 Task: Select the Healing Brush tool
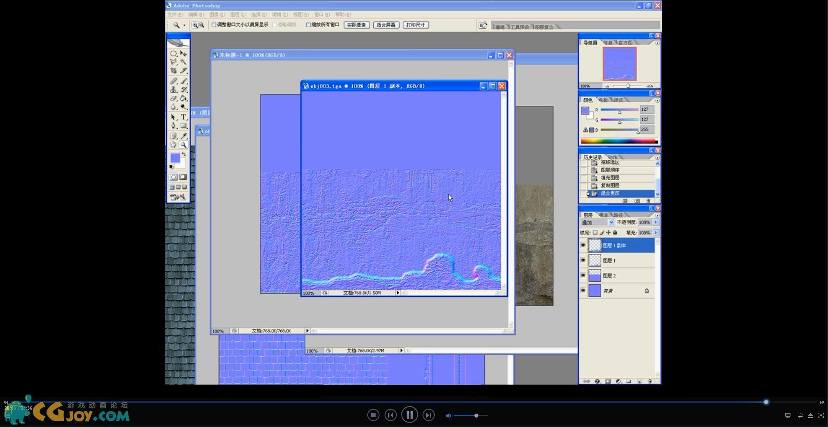[173, 81]
